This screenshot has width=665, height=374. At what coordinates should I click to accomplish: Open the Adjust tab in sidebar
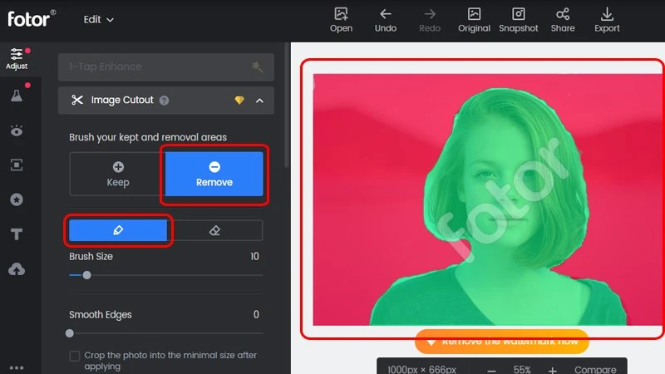click(16, 58)
